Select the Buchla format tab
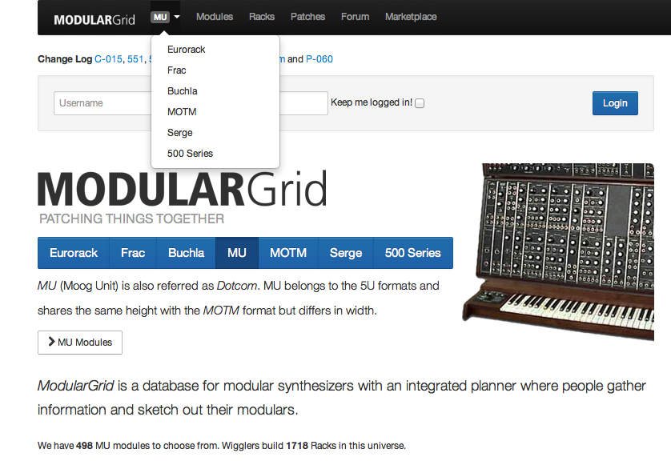Screen dimensions: 671x465 pyautogui.click(x=186, y=253)
